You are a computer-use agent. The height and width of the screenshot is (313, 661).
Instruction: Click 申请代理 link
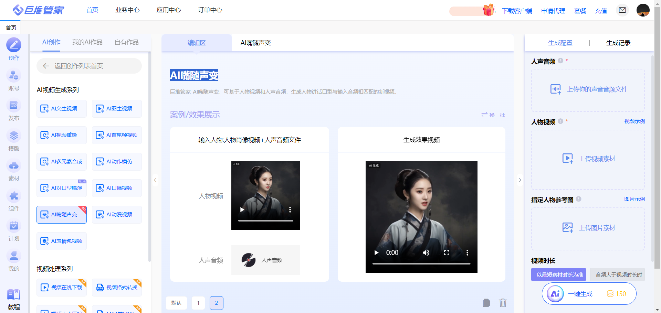553,11
